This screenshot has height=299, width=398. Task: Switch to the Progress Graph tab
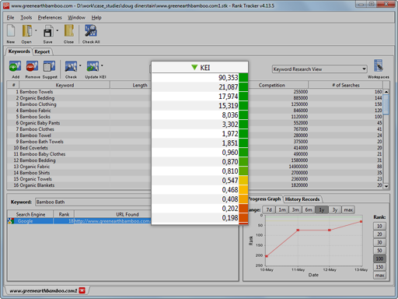point(264,199)
